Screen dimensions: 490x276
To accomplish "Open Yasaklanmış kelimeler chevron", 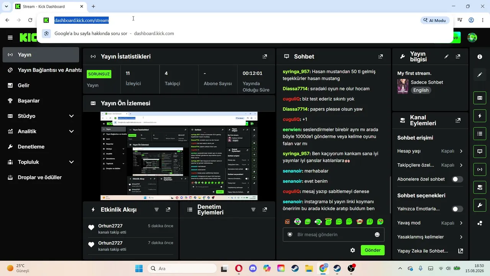I will click(461, 237).
